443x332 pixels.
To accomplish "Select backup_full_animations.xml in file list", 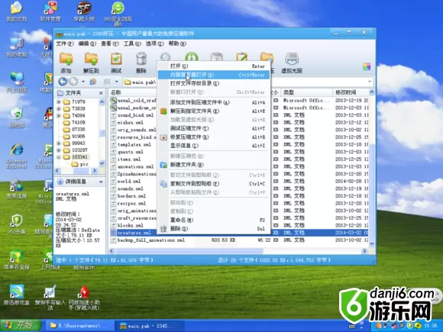I will (151, 240).
